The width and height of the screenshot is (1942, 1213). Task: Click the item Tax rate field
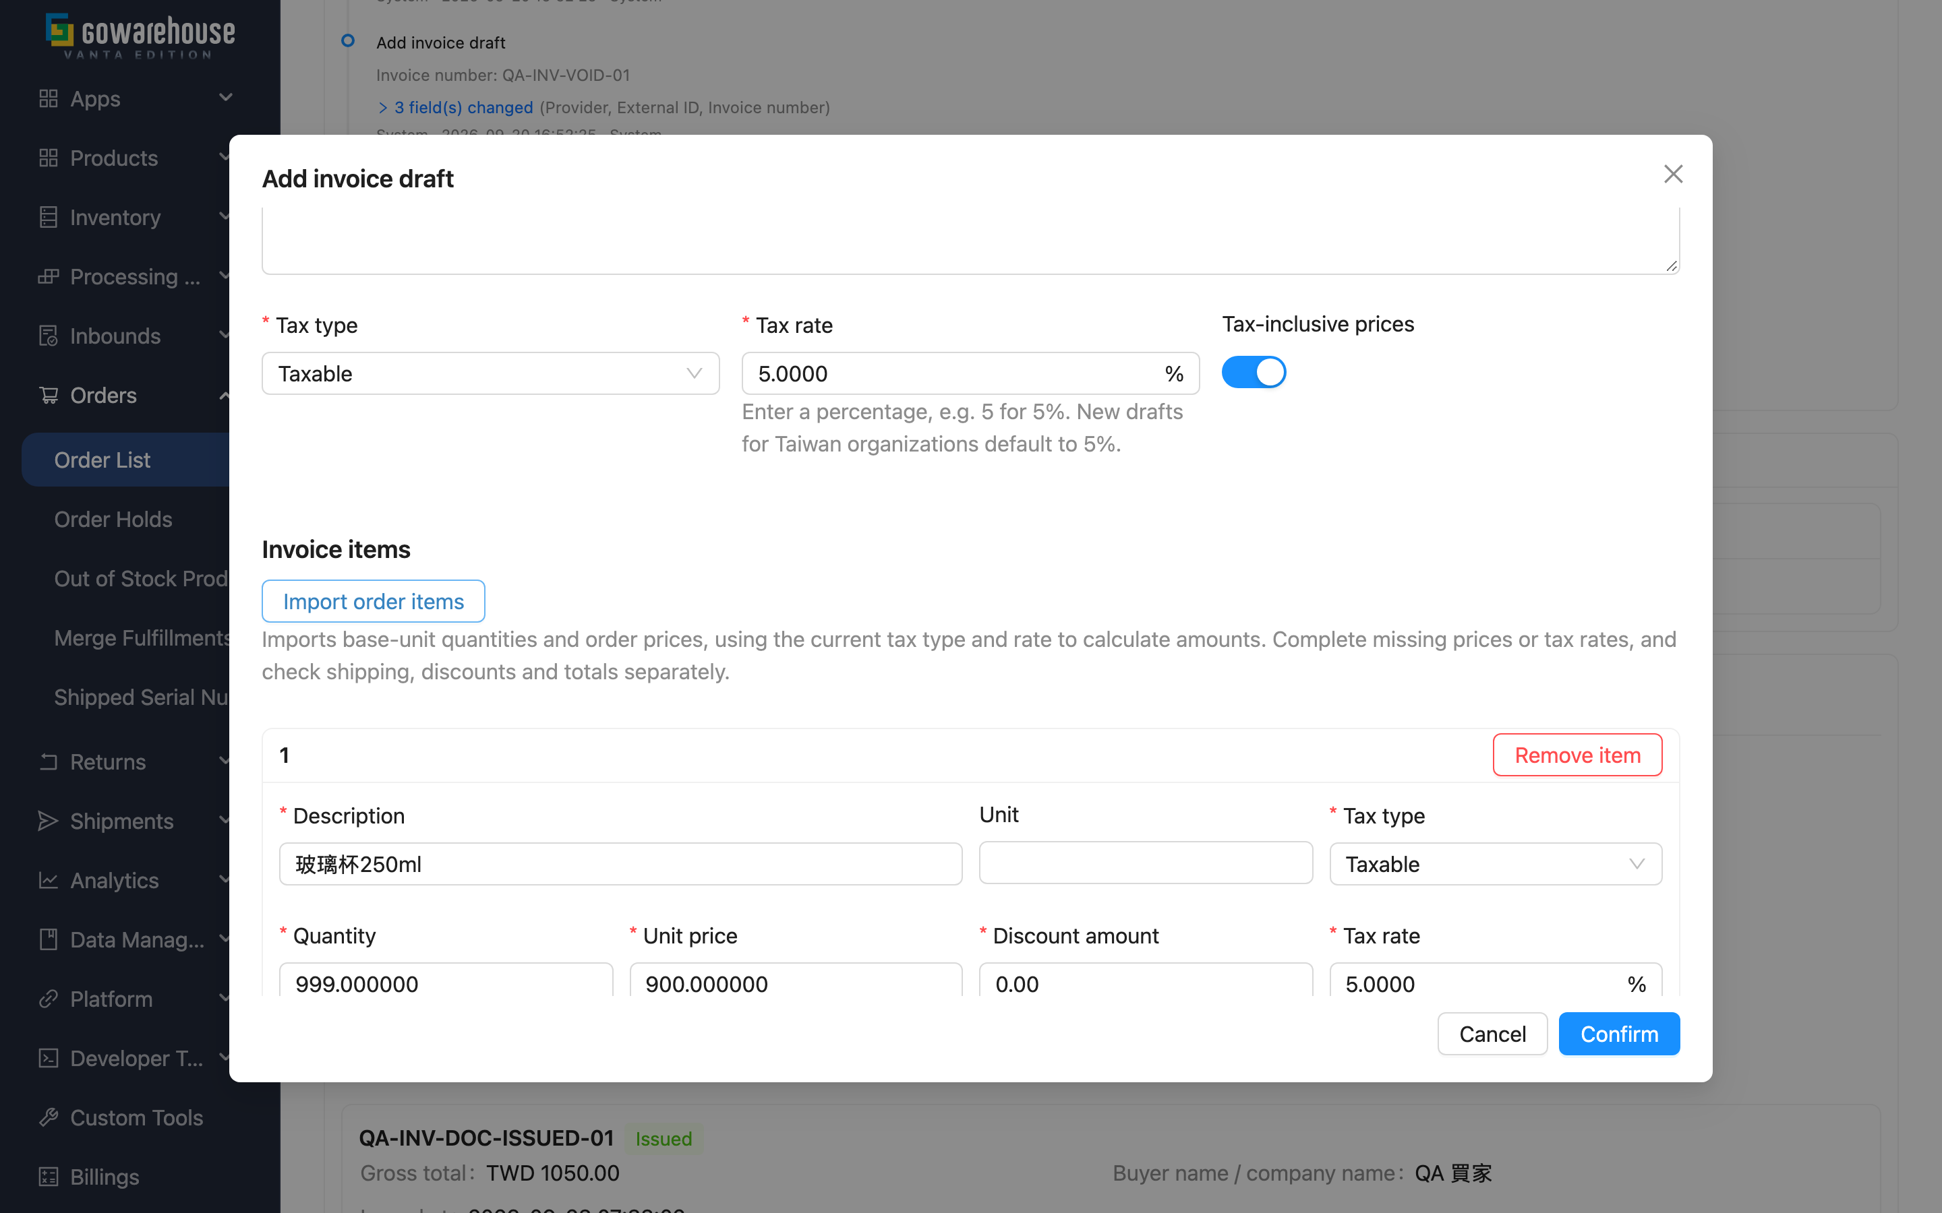click(x=1495, y=981)
